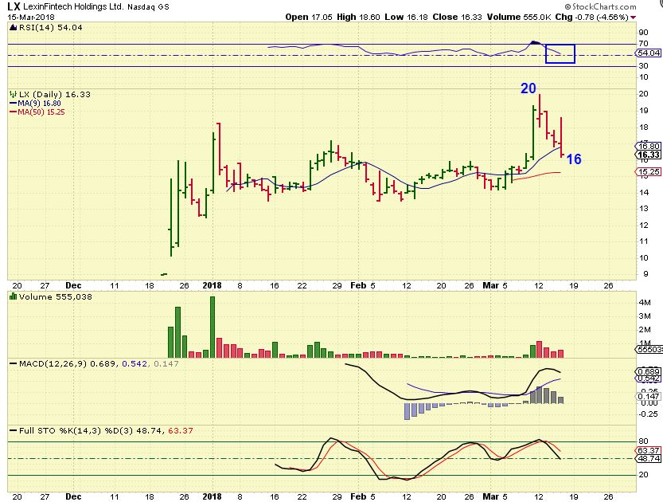This screenshot has width=663, height=502.
Task: Click the Low 16.18 value
Action: pyautogui.click(x=406, y=17)
